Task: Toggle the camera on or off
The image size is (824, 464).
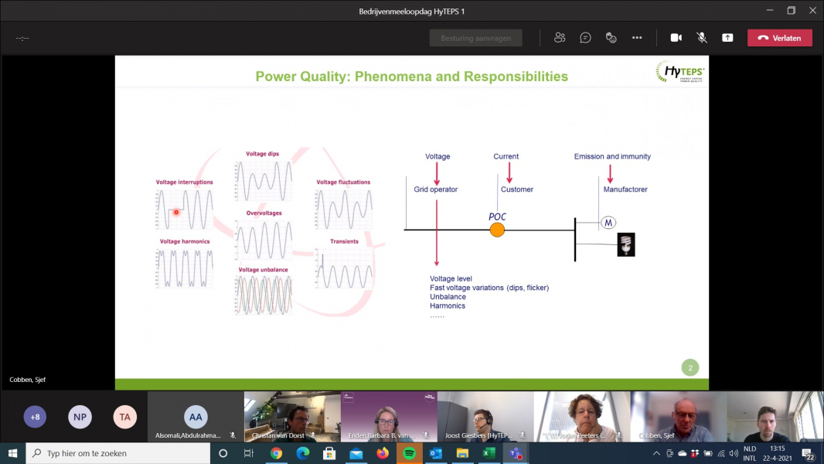Action: [676, 38]
